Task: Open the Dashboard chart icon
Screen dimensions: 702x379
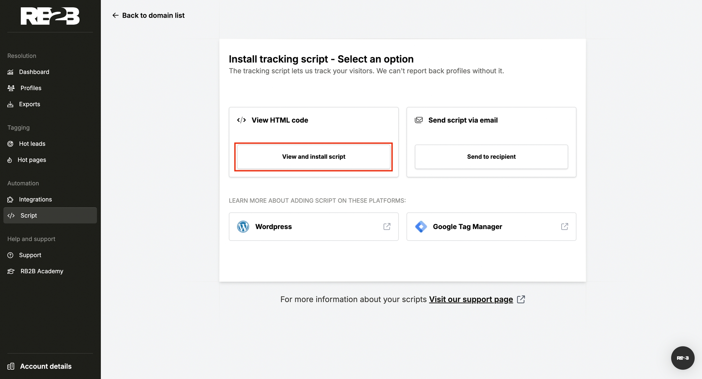Action: [x=10, y=72]
